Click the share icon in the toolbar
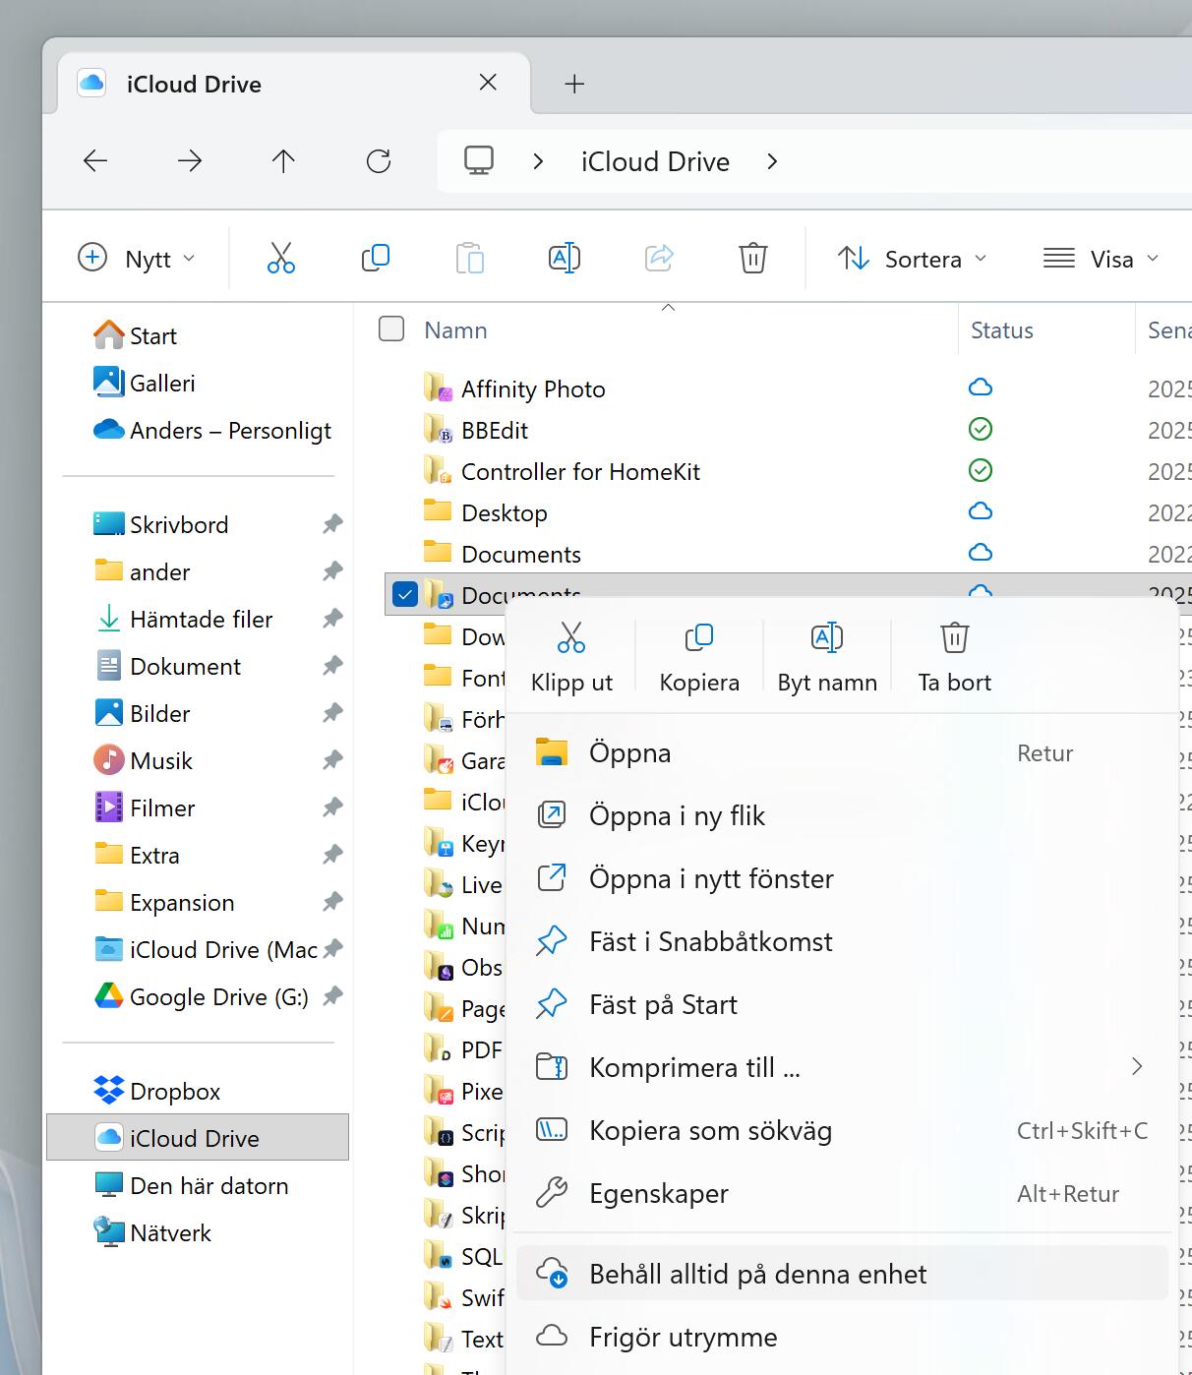1192x1375 pixels. [x=658, y=257]
